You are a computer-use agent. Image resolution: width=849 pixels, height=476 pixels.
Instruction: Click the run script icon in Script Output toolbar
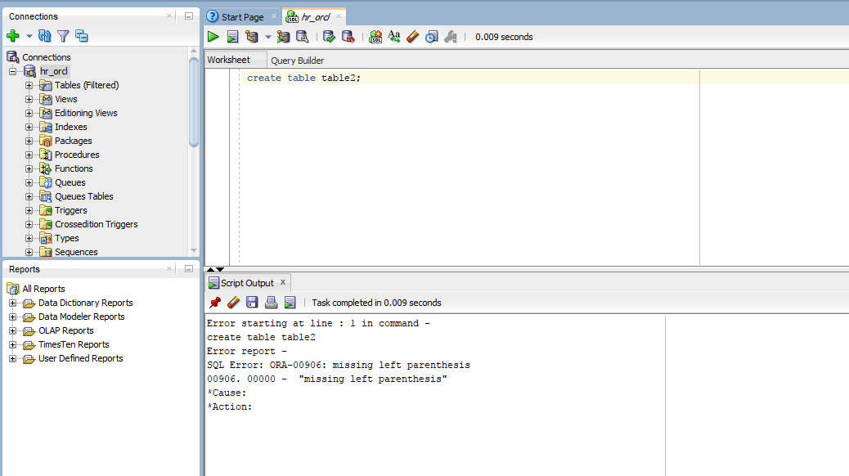pos(290,302)
